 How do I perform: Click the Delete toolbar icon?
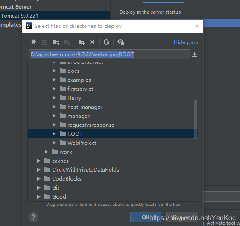pos(92,42)
